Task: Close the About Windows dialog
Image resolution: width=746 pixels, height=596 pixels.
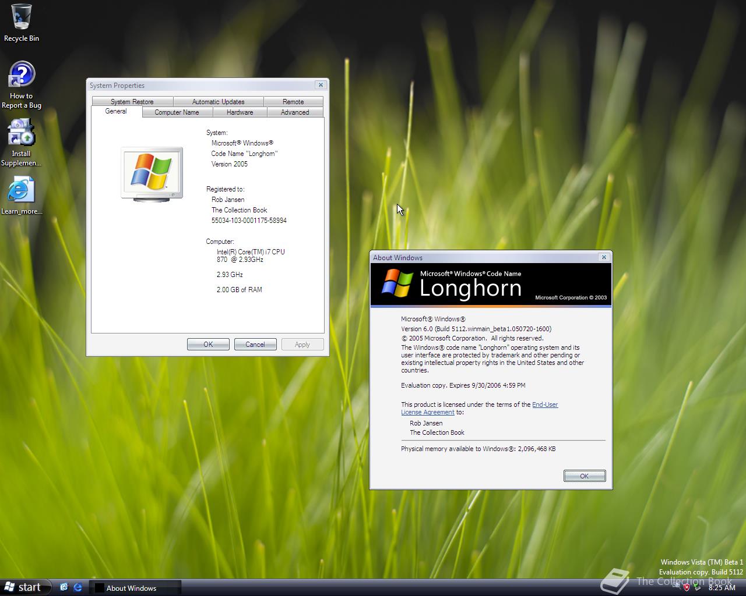Action: tap(604, 257)
